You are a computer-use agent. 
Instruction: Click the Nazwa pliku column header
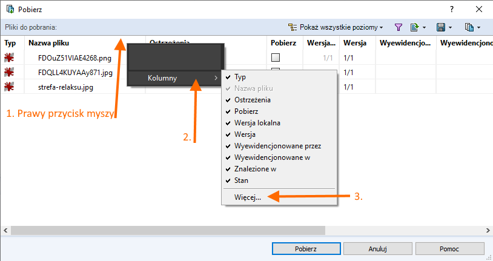(49, 43)
